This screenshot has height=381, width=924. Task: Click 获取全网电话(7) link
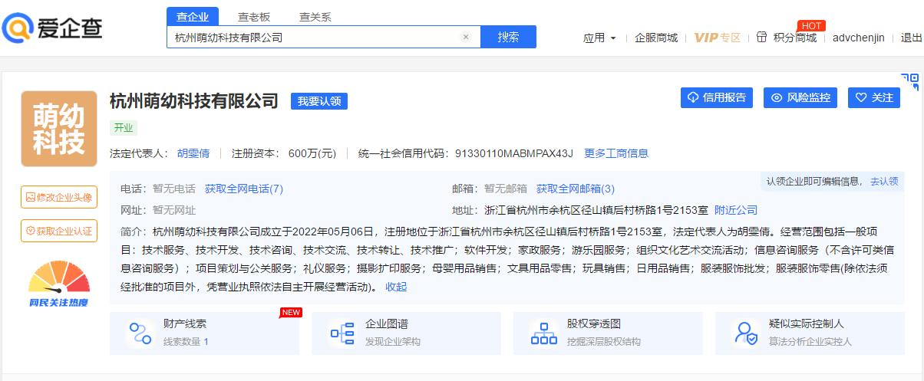tap(244, 189)
